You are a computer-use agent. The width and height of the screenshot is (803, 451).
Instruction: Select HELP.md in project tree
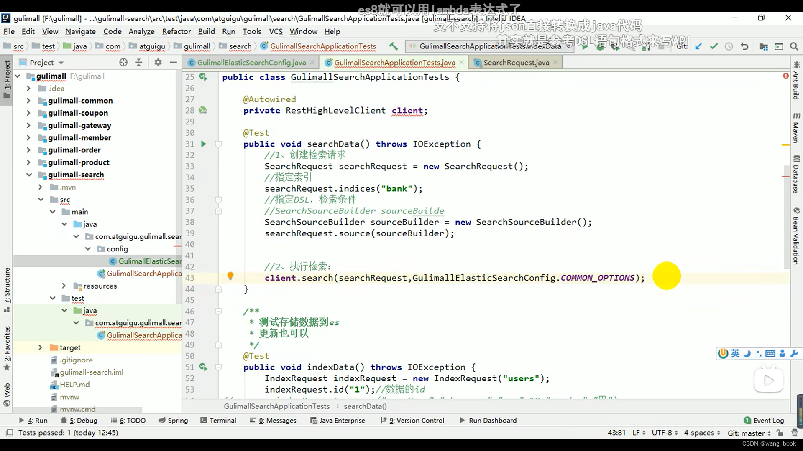coord(74,385)
